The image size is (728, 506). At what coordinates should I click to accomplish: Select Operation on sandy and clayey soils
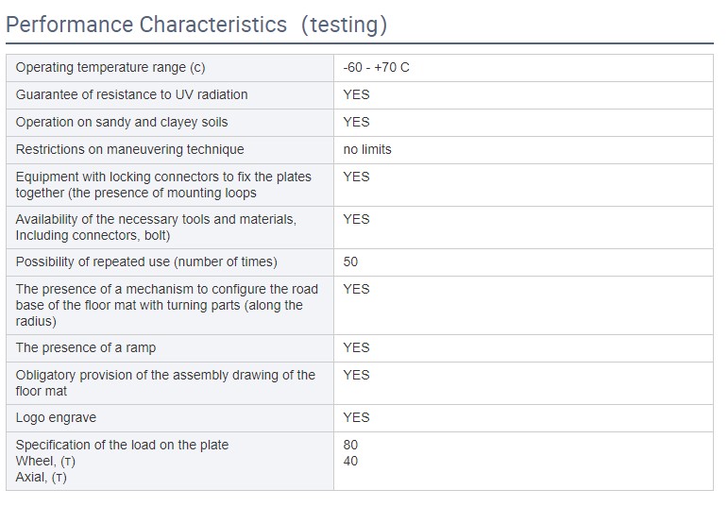(x=122, y=122)
